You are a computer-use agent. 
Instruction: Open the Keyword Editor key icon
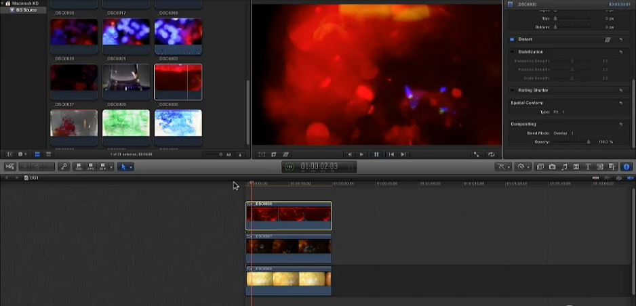[x=64, y=167]
